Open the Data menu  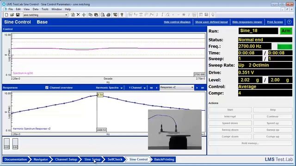36,9
